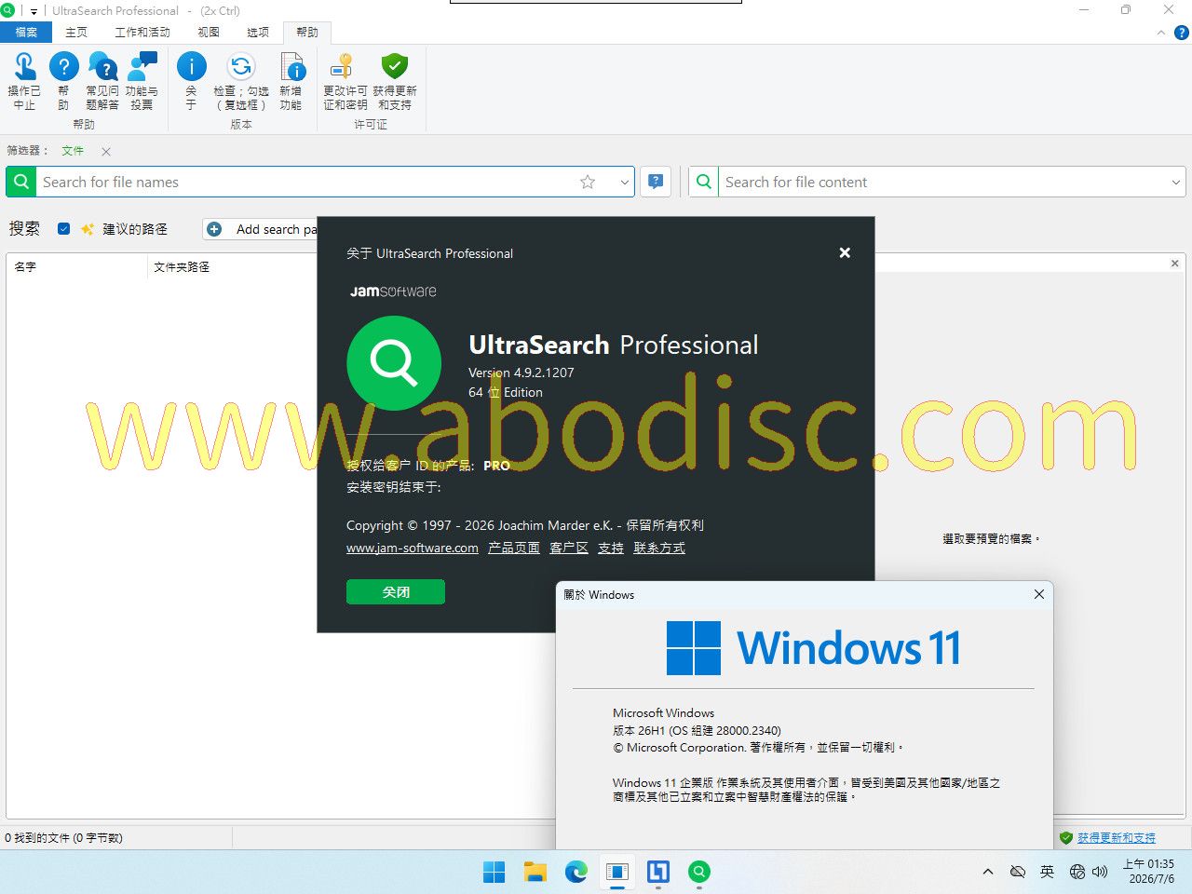Click the 检查 update check icon

[241, 67]
